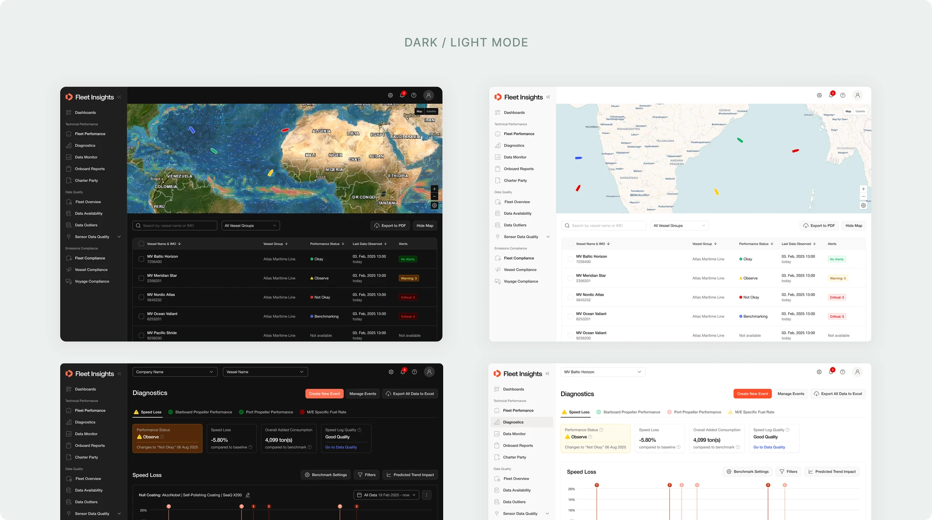Edit hull coating in dark diagnostics panel
The width and height of the screenshot is (932, 520).
pos(248,495)
